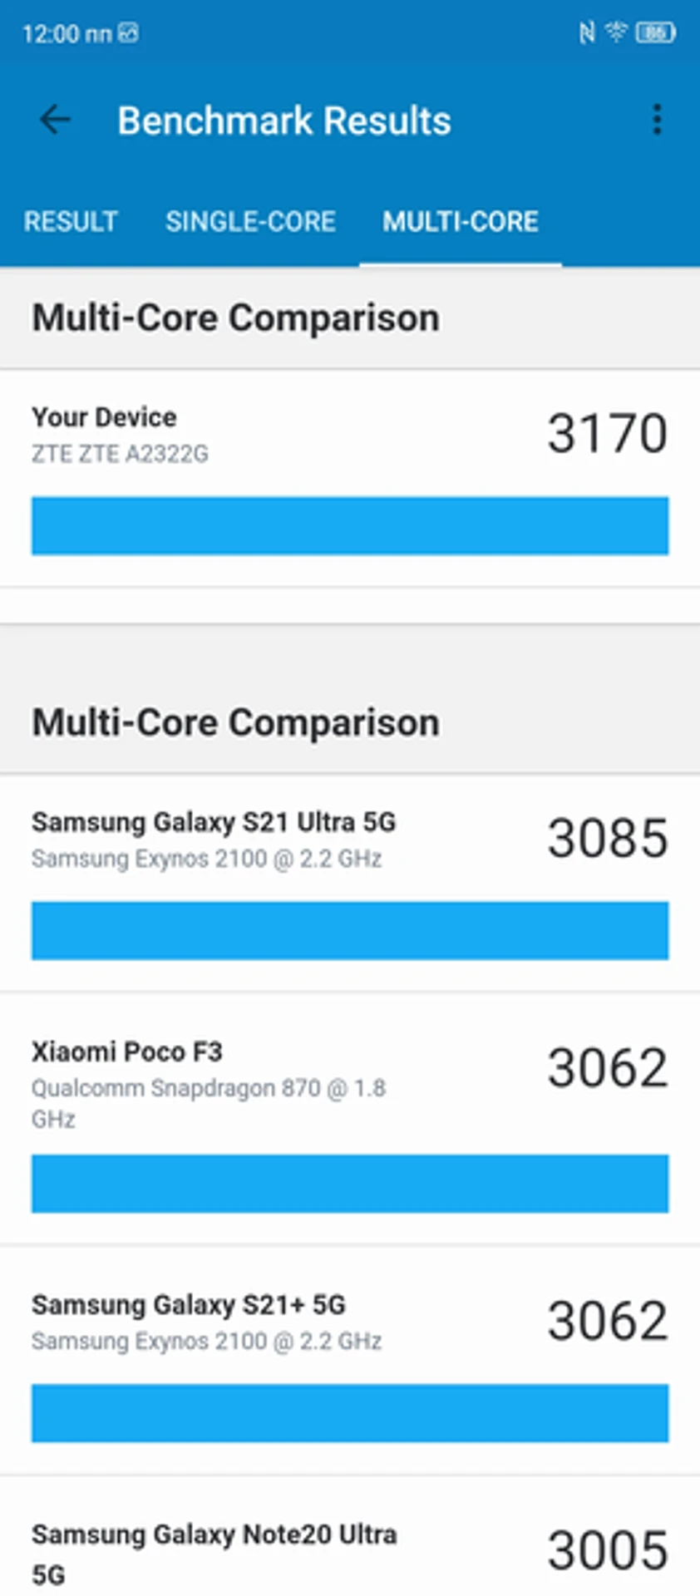Viewport: 700px width, 1596px height.
Task: Tap the screenshot notification icon in status bar
Action: coord(128,33)
